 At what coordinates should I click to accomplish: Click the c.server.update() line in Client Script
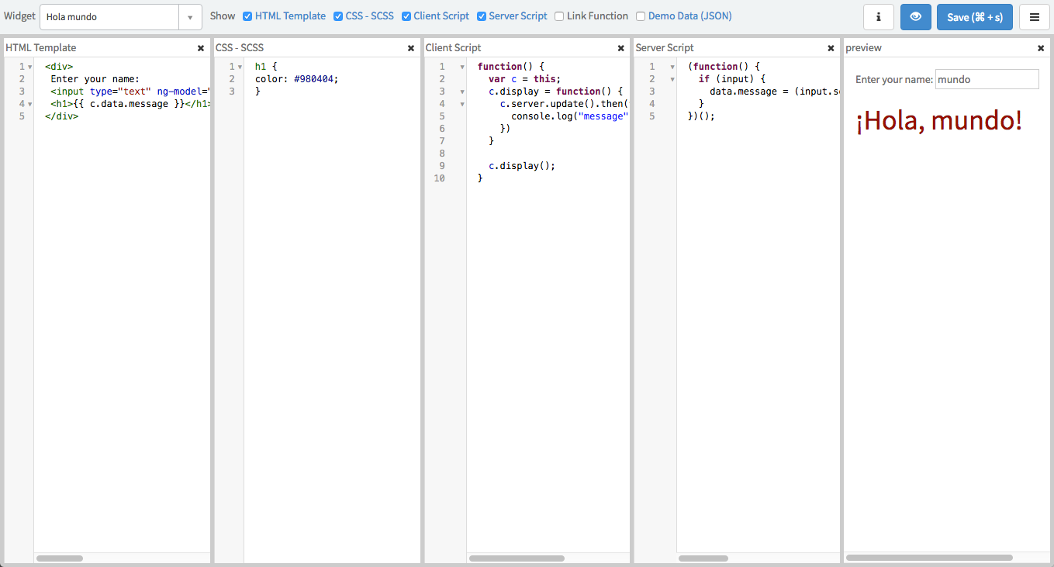[564, 104]
